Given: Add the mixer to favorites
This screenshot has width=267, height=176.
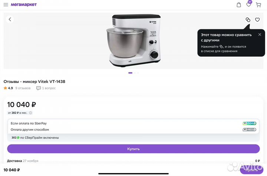Looking at the screenshot, I should (257, 20).
